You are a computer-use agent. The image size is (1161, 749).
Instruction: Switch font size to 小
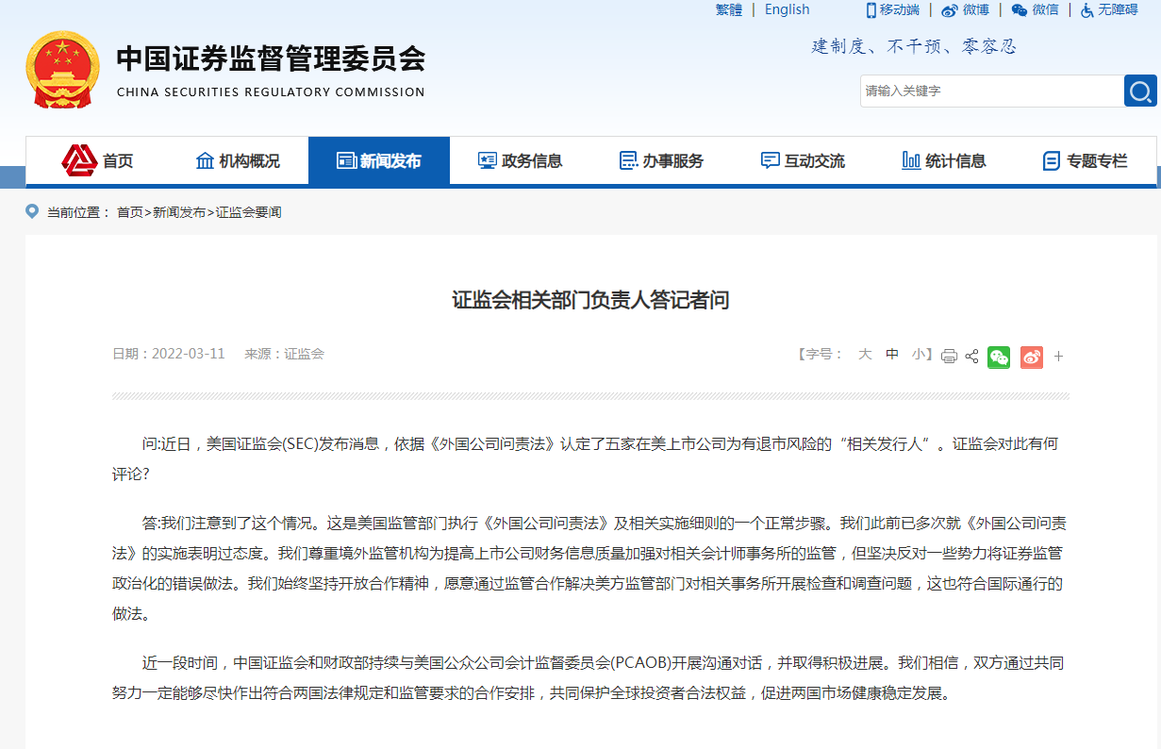[x=918, y=357]
